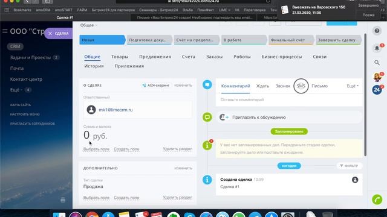This screenshot has width=387, height=217.
Task: Click Создать поле under сумма field
Action: point(126,149)
